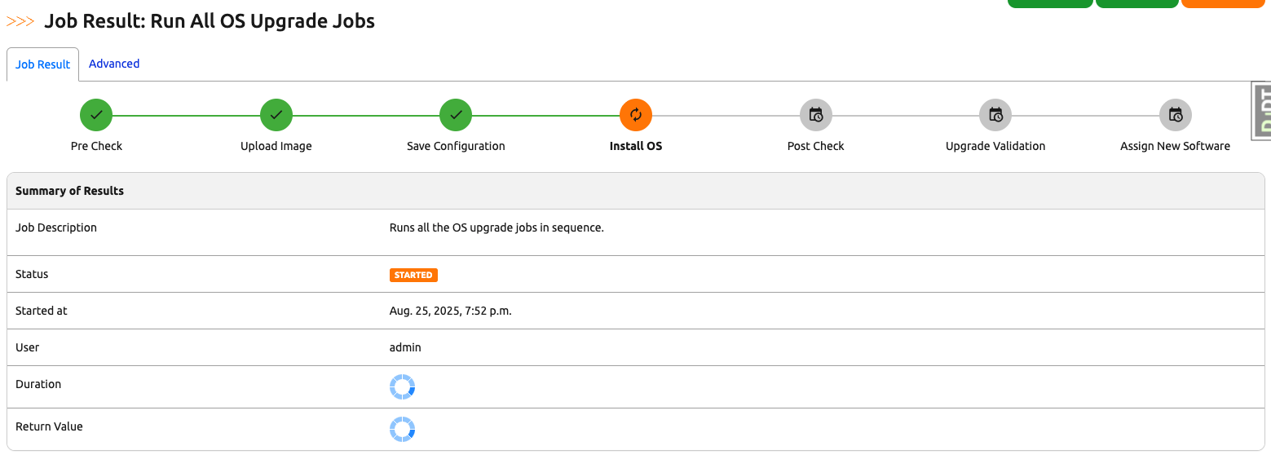Click the Return Value loading spinner
The image size is (1271, 468).
click(x=403, y=430)
